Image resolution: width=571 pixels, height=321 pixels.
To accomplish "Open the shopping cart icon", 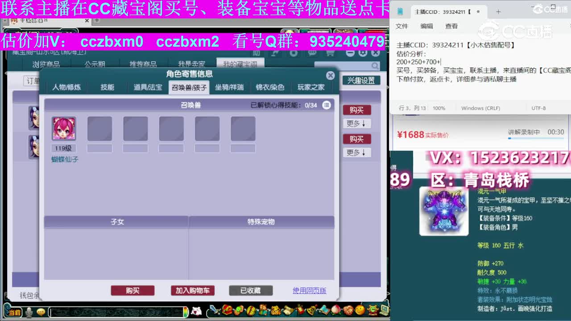I will point(330,53).
